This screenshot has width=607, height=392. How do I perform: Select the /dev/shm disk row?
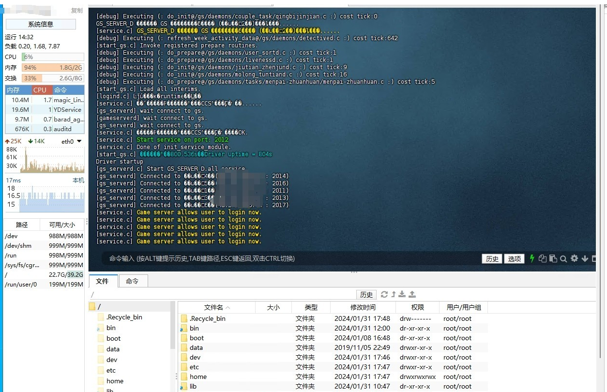44,245
